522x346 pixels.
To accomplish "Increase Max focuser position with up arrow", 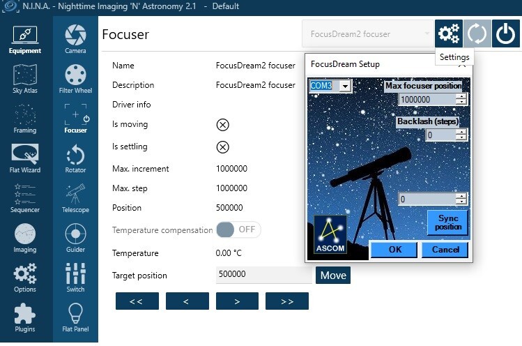I will click(461, 96).
